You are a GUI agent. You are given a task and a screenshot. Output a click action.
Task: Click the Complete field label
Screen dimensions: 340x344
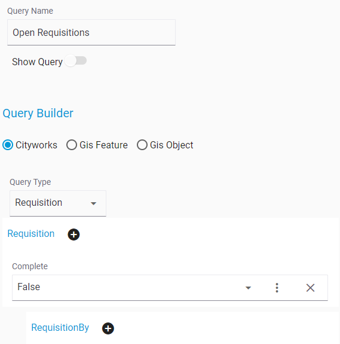pos(30,266)
